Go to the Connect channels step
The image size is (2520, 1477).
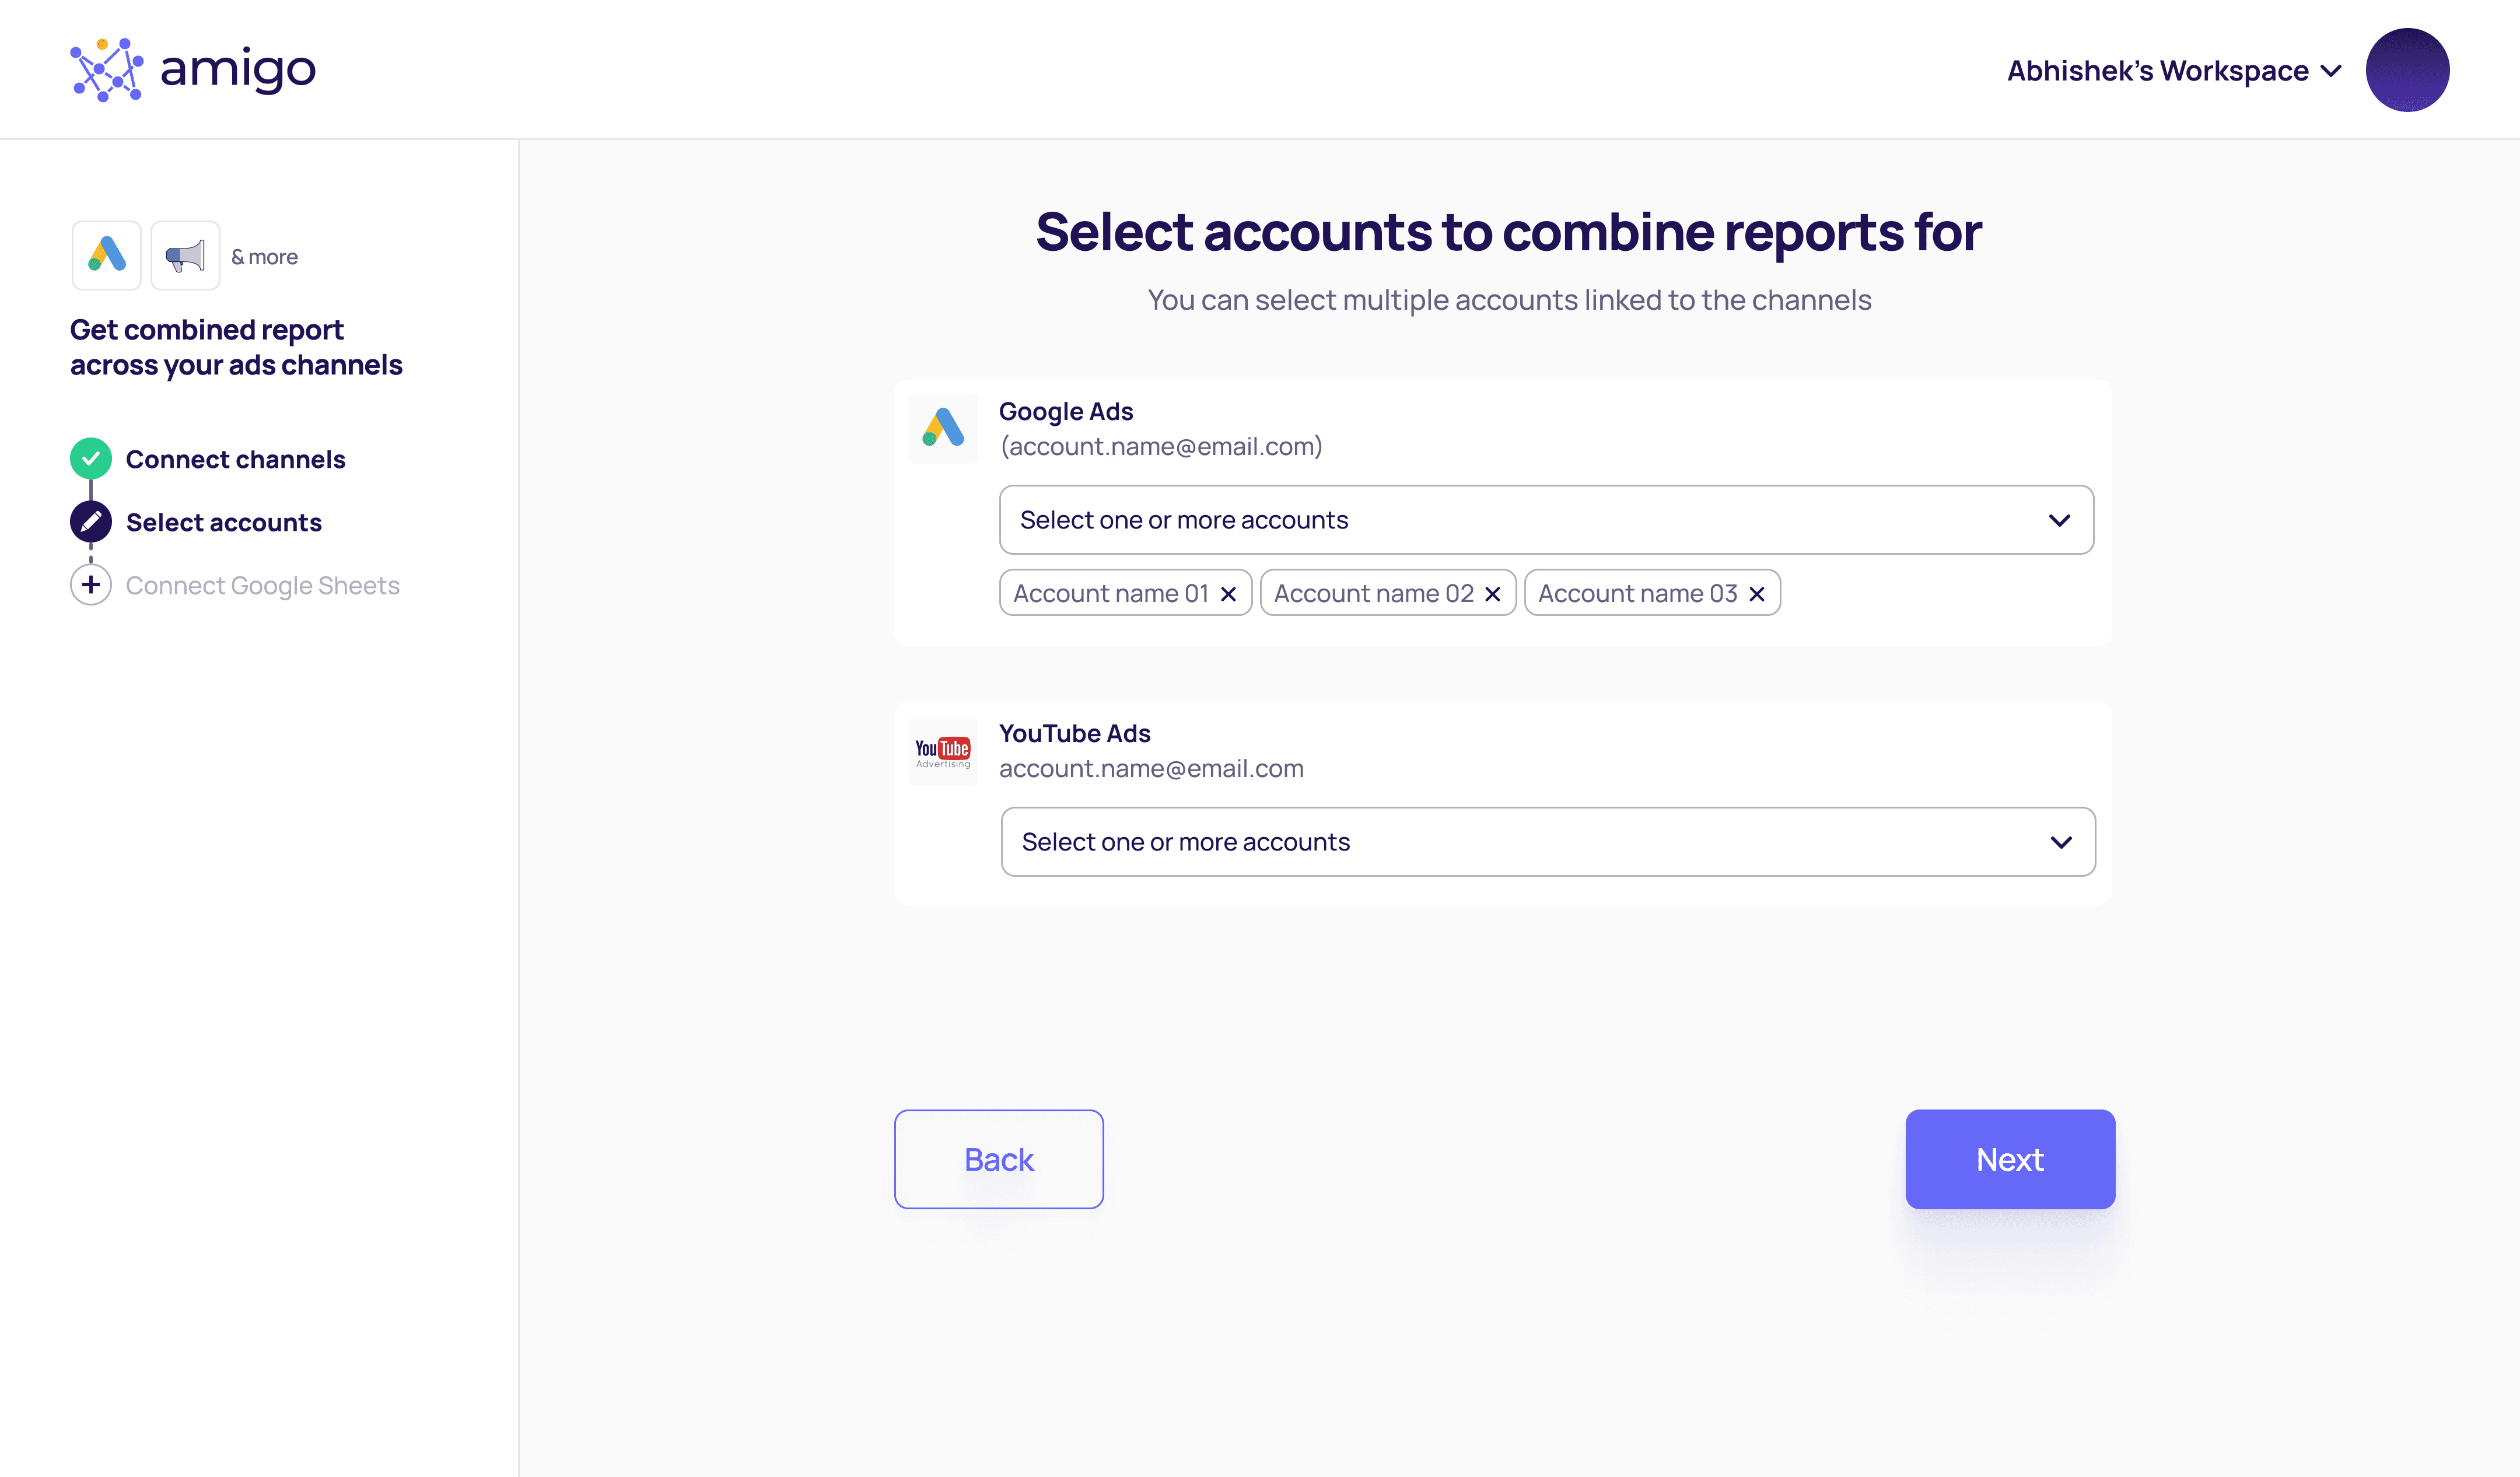coord(236,459)
